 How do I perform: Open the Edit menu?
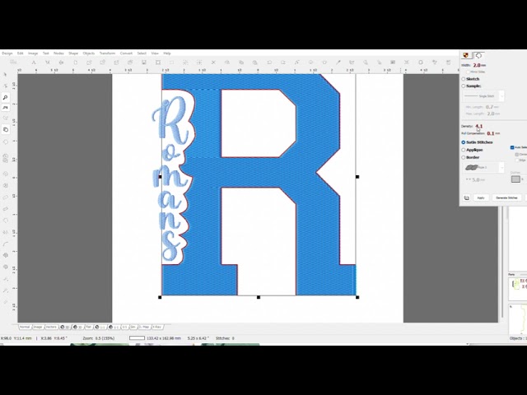(20, 53)
